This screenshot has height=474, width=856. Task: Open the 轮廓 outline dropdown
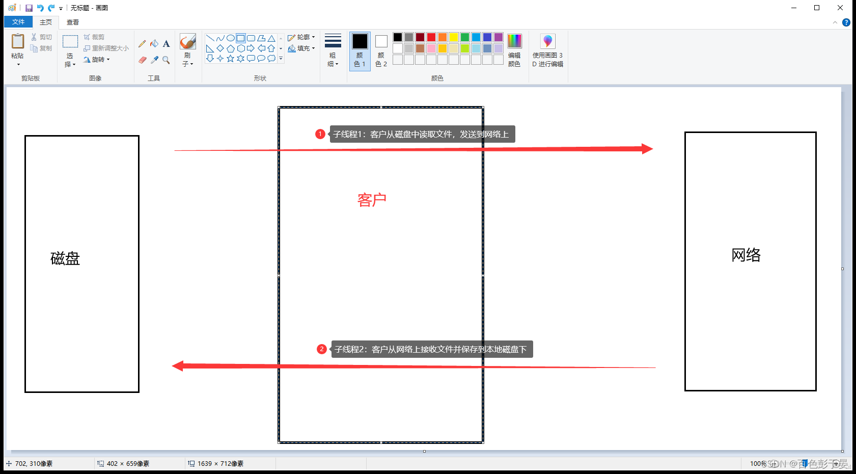tap(301, 37)
